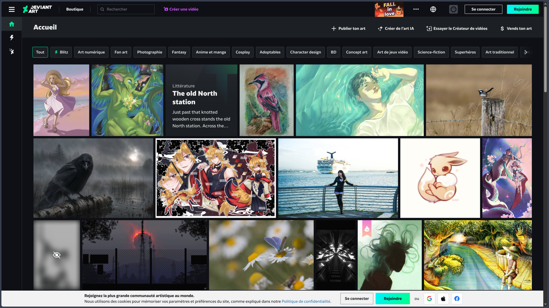Image resolution: width=549 pixels, height=308 pixels.
Task: Open the man floating in water artwork
Action: [360, 100]
